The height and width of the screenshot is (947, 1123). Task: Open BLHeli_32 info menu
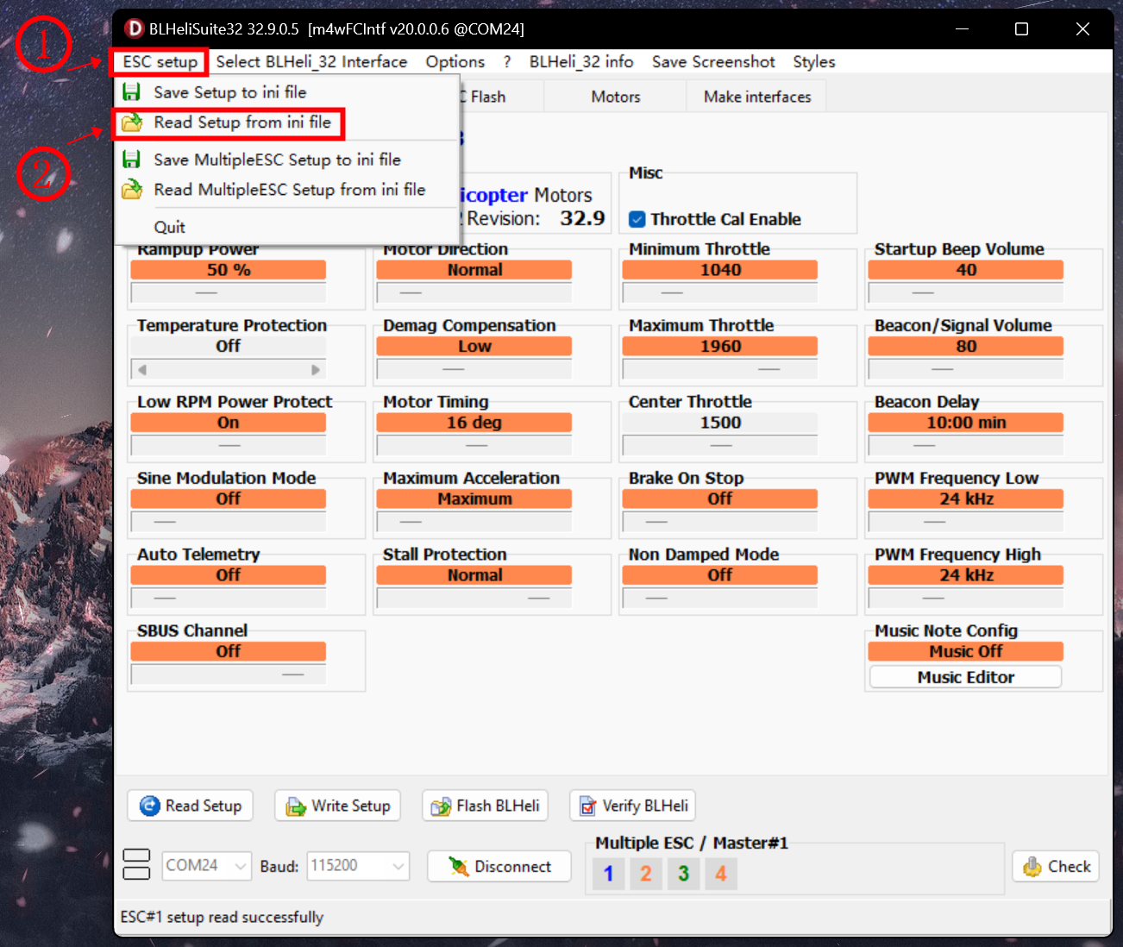pos(581,62)
